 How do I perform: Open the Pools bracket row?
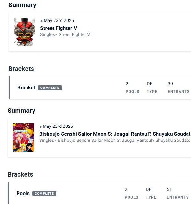tap(99, 193)
